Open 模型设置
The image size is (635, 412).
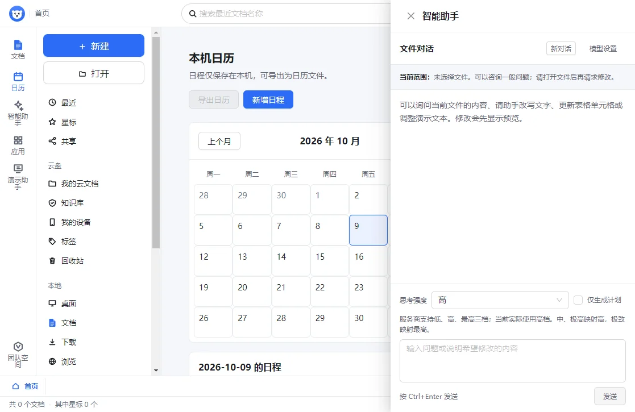click(x=603, y=48)
